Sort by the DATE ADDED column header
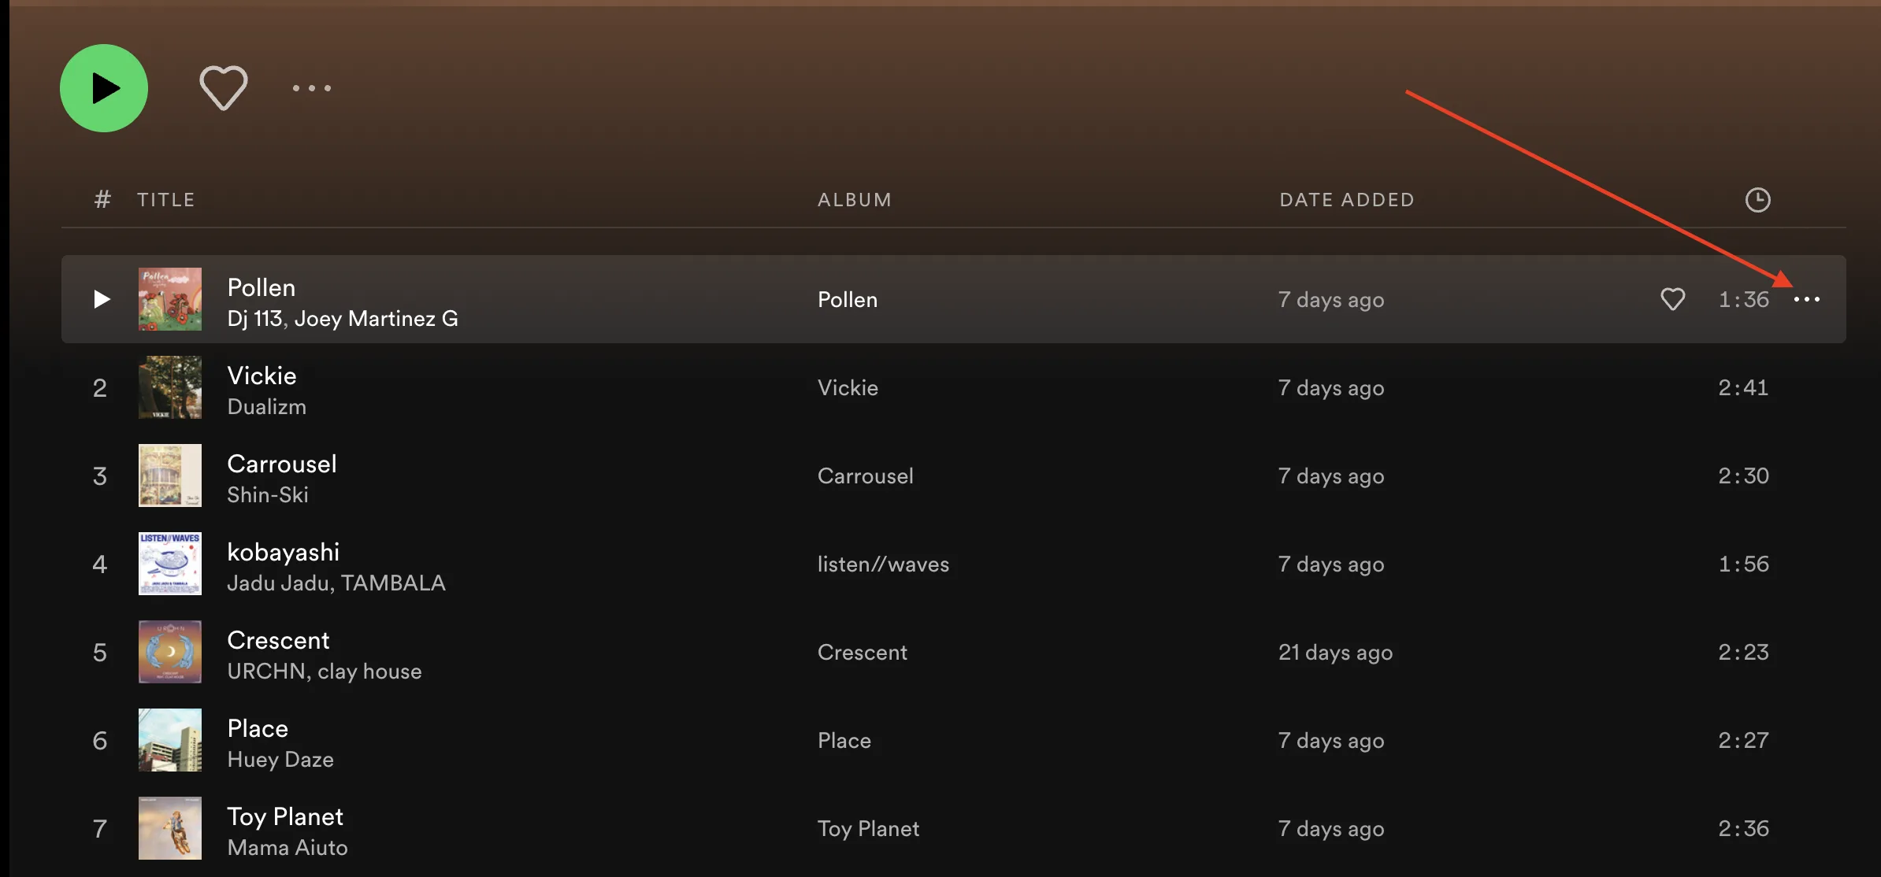 coord(1346,200)
